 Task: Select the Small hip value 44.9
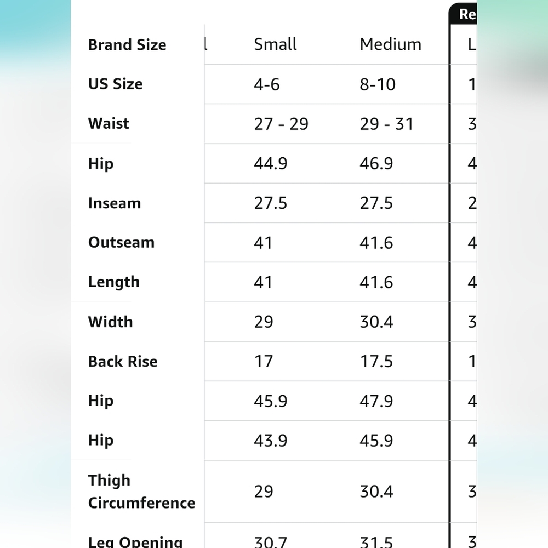271,163
